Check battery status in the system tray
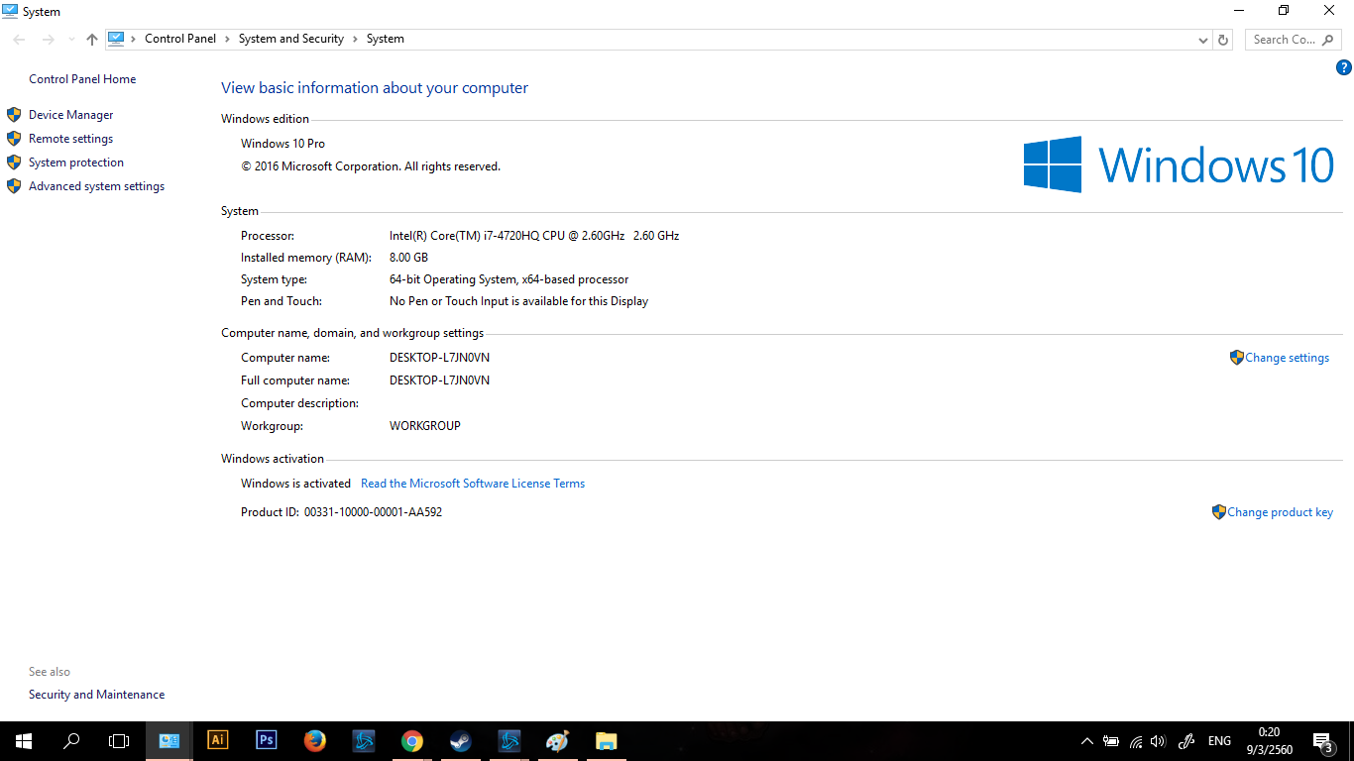The image size is (1354, 761). [x=1111, y=741]
